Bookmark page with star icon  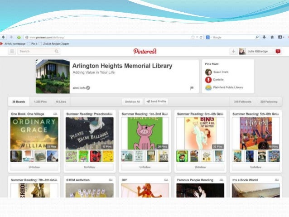tap(193, 37)
